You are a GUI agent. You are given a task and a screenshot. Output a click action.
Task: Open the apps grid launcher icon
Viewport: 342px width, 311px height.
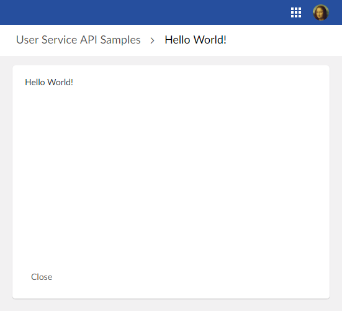296,12
